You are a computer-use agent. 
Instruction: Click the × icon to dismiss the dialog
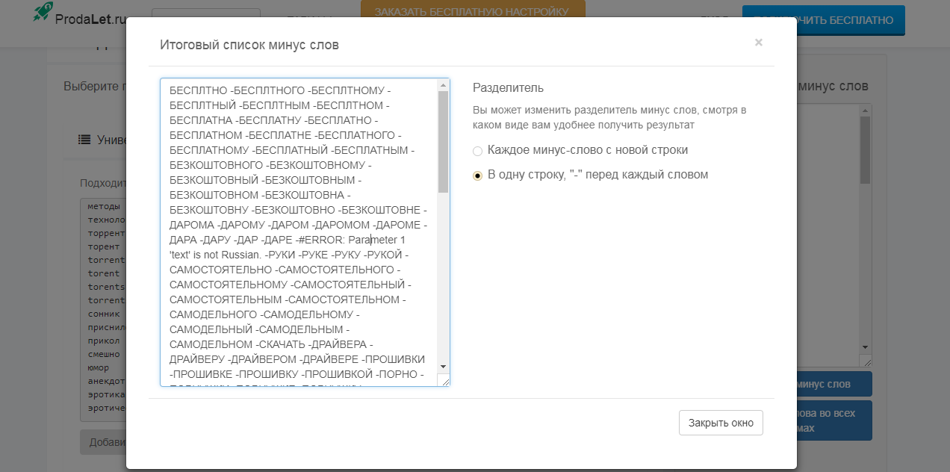click(x=758, y=43)
